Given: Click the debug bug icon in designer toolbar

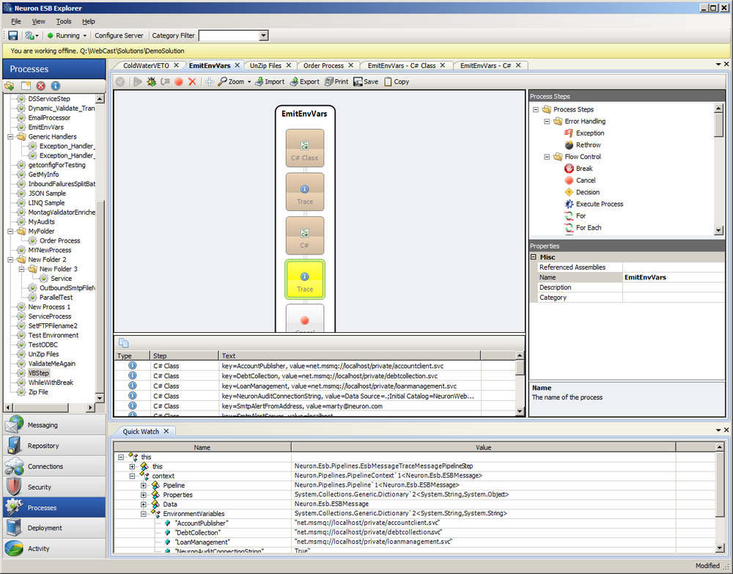Looking at the screenshot, I should point(152,82).
